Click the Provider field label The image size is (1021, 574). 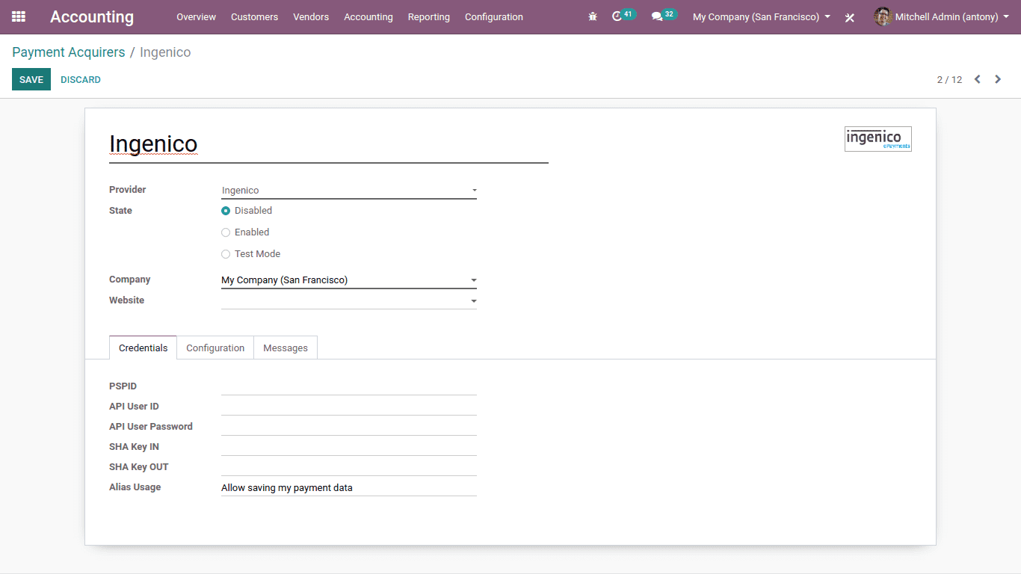click(128, 190)
